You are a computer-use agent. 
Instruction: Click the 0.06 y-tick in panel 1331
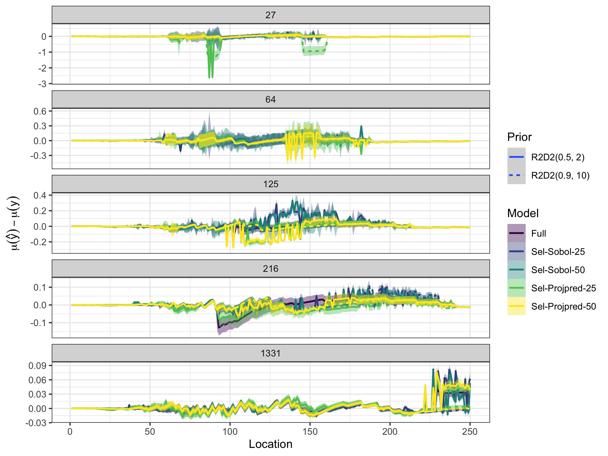38,380
